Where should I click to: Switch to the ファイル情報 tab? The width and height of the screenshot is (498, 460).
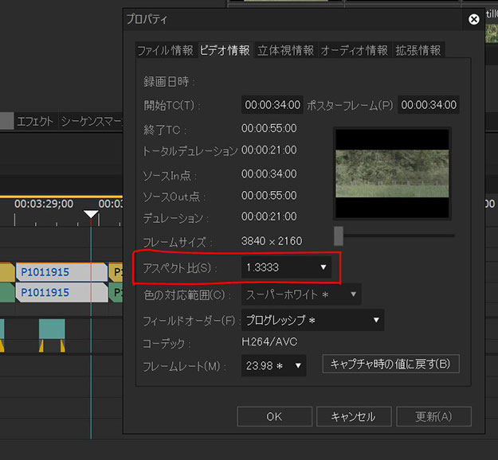pyautogui.click(x=165, y=50)
